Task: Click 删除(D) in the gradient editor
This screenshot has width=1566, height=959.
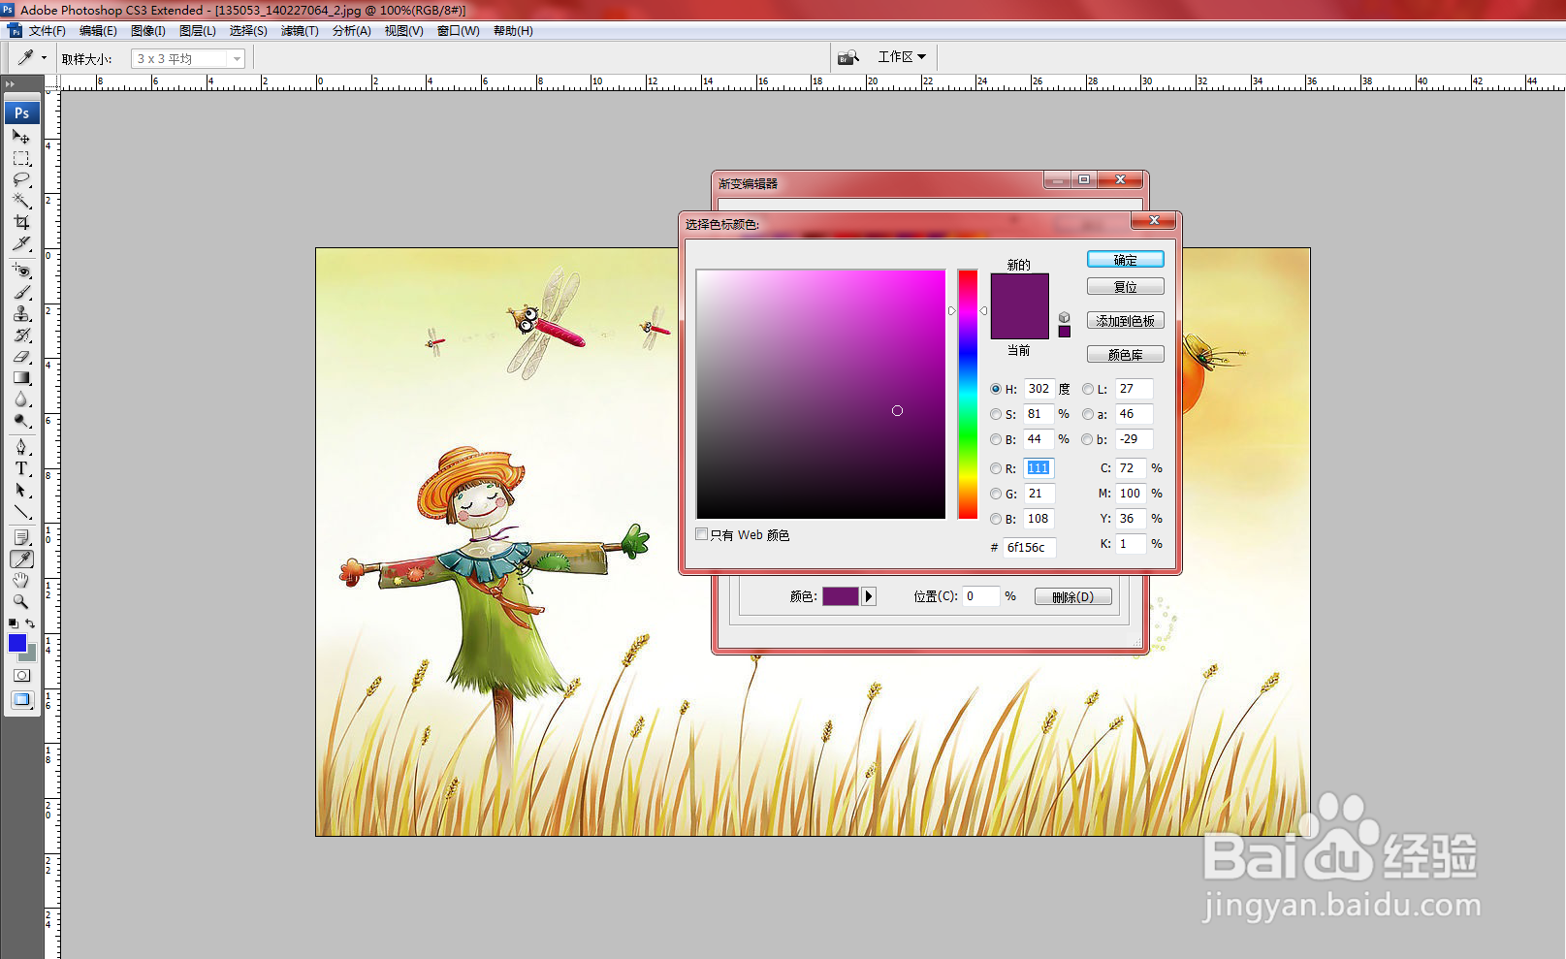Action: click(x=1072, y=596)
